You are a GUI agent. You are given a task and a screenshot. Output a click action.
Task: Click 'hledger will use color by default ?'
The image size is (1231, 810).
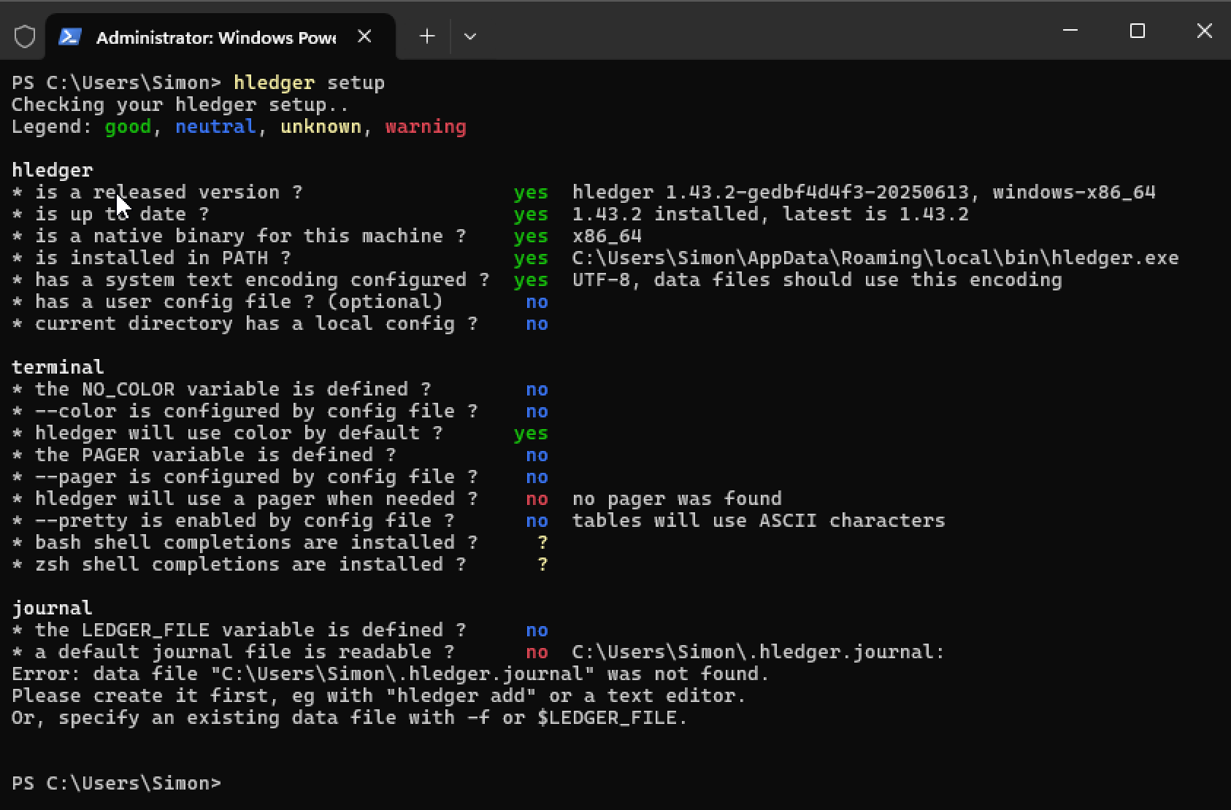tap(239, 433)
